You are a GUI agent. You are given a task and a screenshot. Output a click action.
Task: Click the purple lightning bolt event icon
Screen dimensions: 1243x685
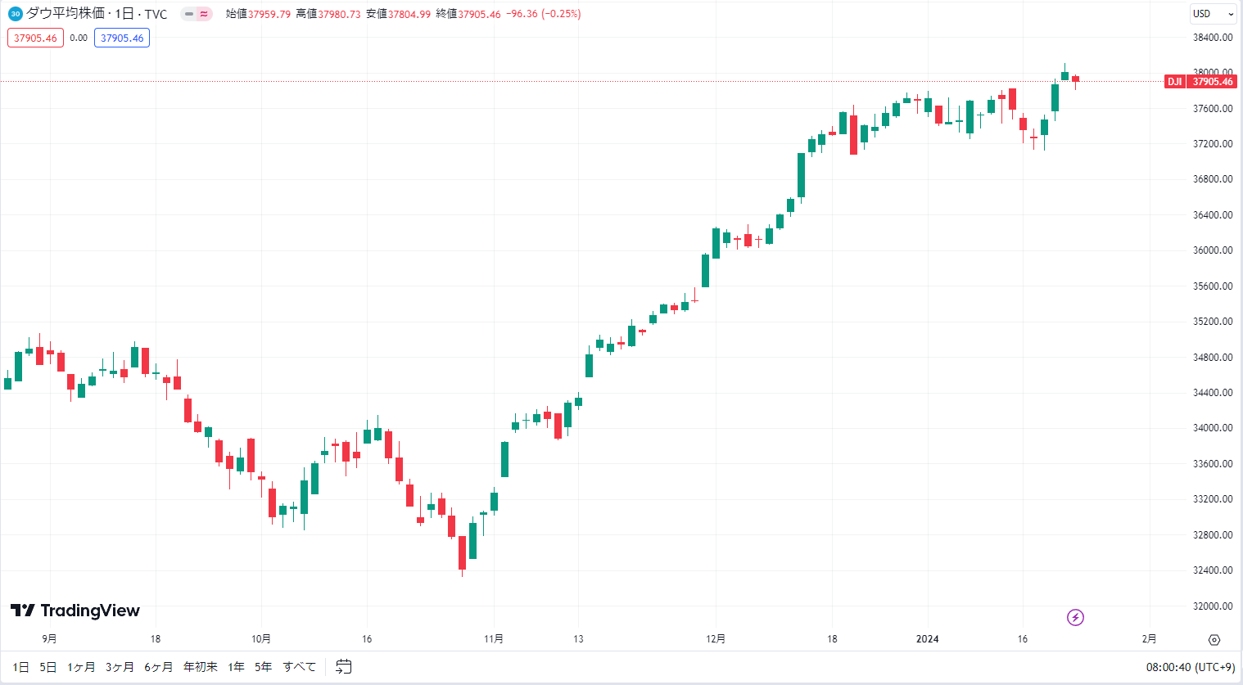pos(1075,617)
